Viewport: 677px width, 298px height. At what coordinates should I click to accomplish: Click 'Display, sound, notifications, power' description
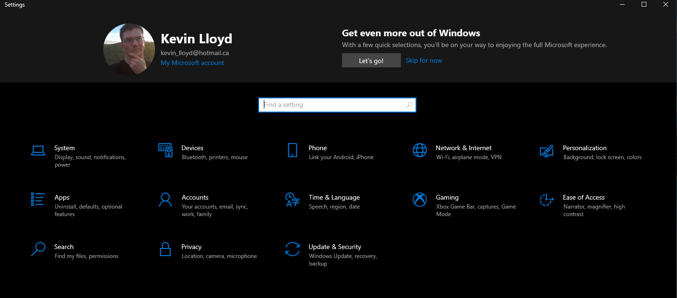pos(90,161)
